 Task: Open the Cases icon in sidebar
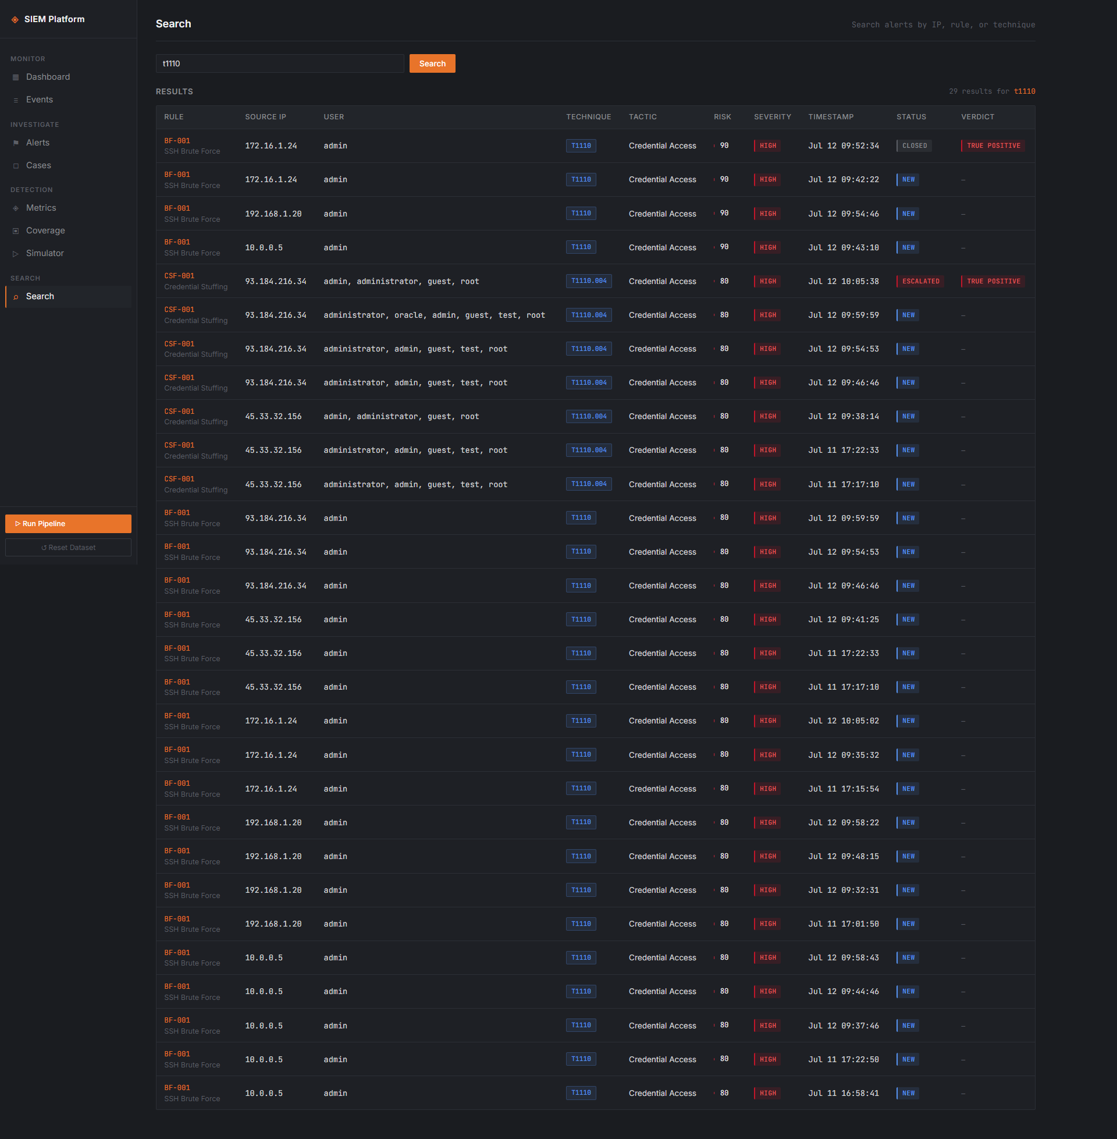coord(16,166)
